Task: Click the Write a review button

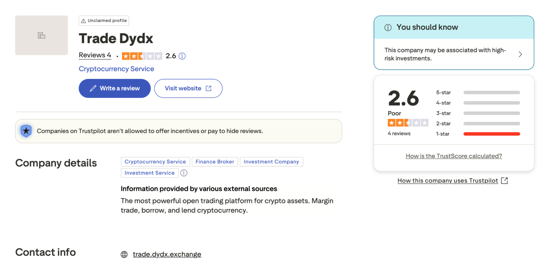Action: tap(114, 88)
